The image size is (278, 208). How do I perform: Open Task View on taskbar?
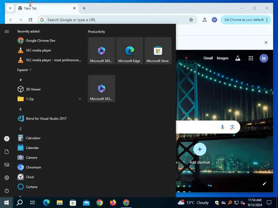(33, 203)
